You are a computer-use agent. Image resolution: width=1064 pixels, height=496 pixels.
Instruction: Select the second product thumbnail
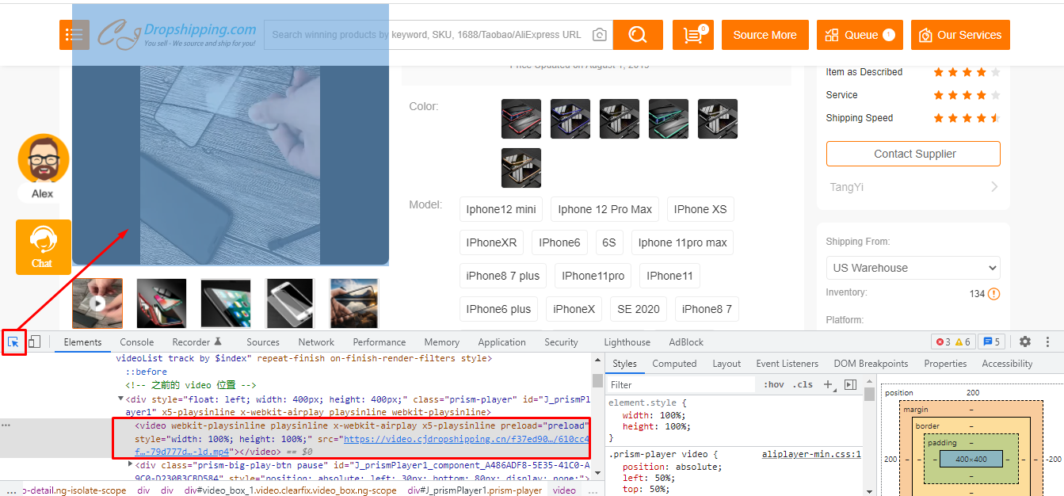(162, 303)
